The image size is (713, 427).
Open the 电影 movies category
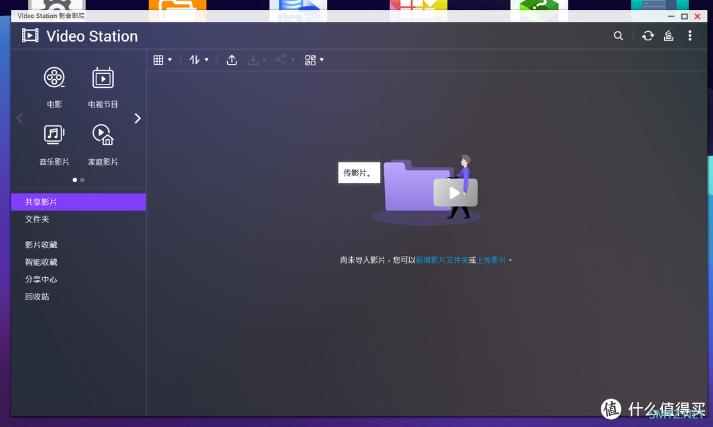pos(54,87)
